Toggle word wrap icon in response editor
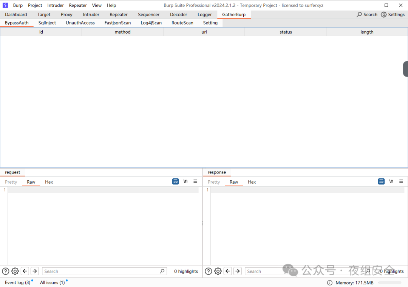The width and height of the screenshot is (408, 287). point(381,181)
